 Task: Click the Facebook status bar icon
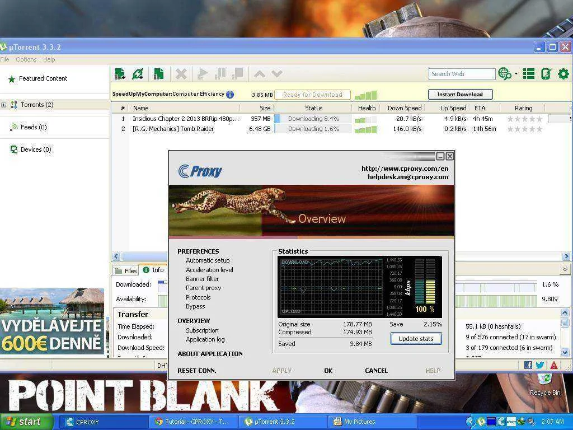point(528,364)
